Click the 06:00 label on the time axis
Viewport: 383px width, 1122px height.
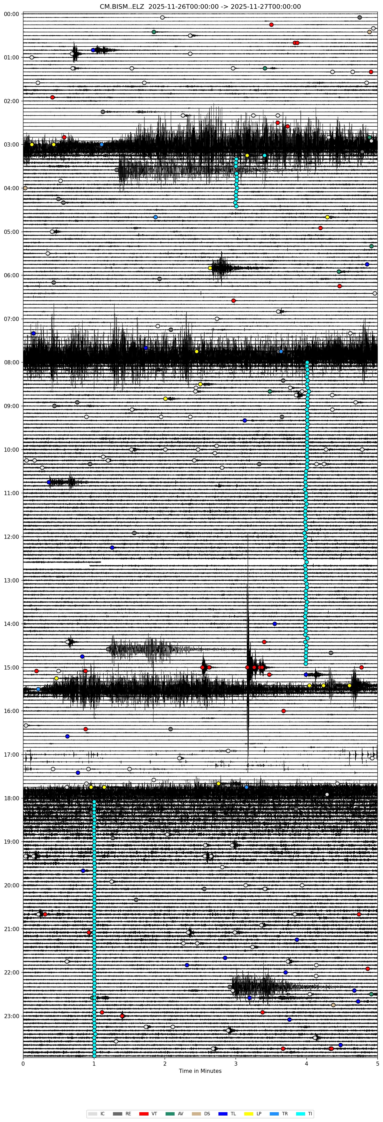coord(12,275)
